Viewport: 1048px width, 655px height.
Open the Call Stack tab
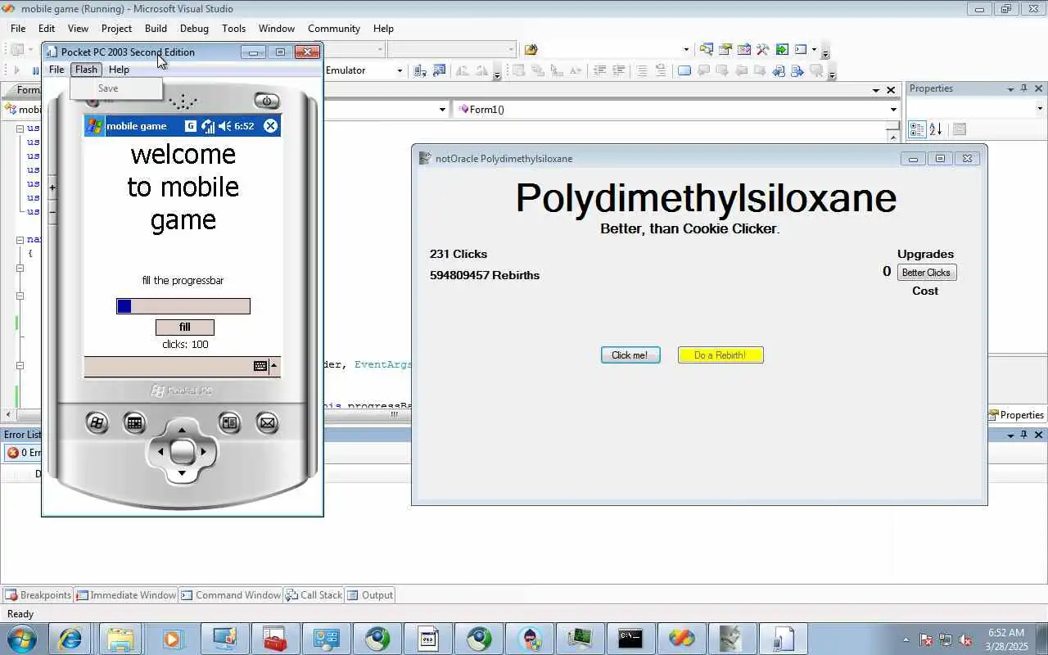click(x=314, y=595)
